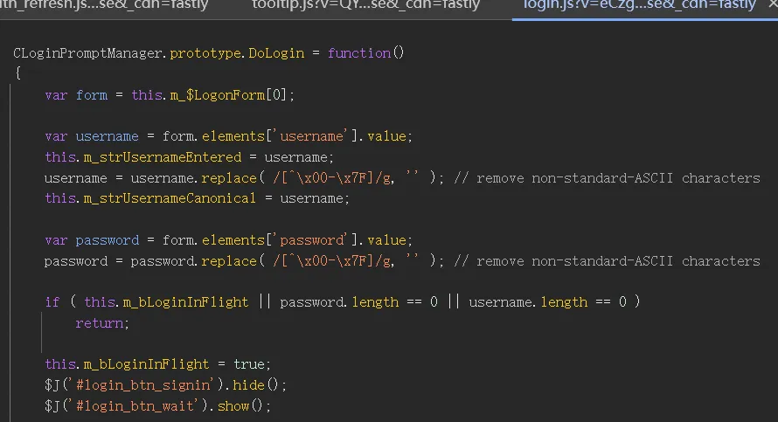Click the comment on the username.replace line

click(x=607, y=178)
